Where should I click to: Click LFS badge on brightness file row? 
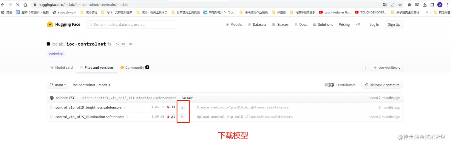(171, 107)
